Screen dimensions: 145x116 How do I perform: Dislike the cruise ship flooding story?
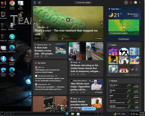[x=41, y=56]
